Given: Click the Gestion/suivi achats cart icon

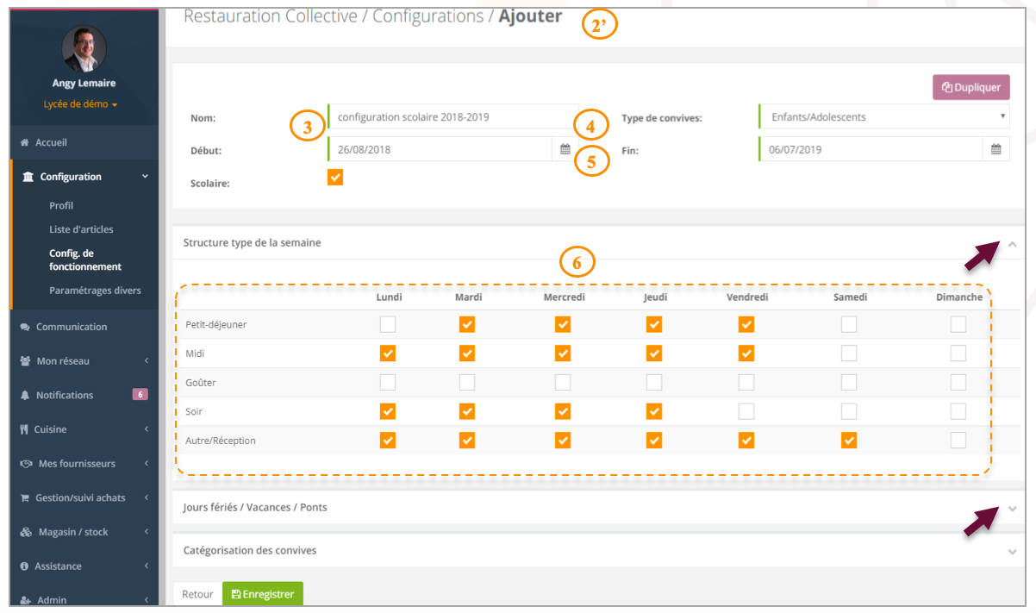Looking at the screenshot, I should 26,497.
